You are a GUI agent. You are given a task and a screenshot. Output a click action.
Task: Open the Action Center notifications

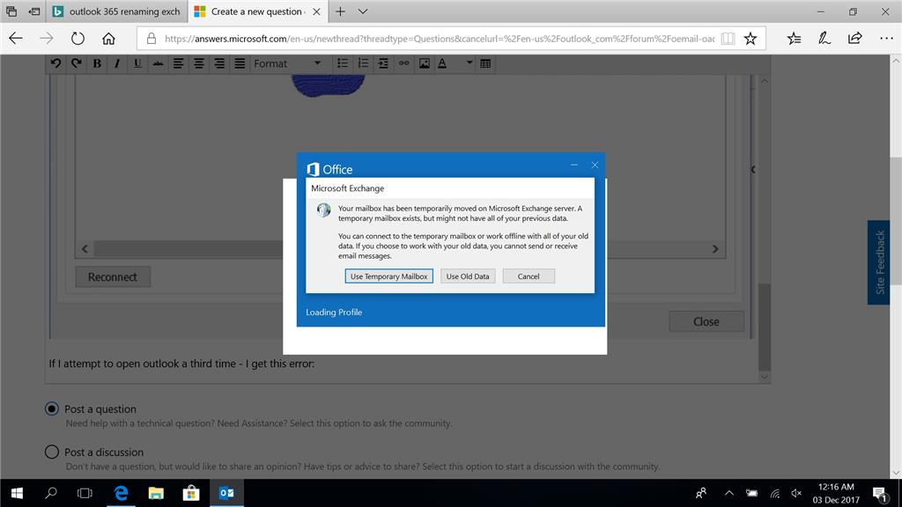[x=880, y=494]
